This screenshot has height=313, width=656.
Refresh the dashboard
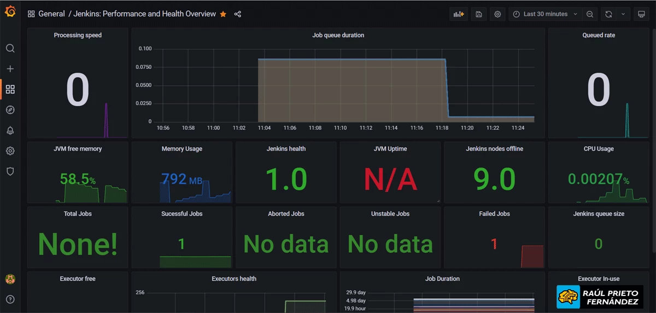point(608,14)
